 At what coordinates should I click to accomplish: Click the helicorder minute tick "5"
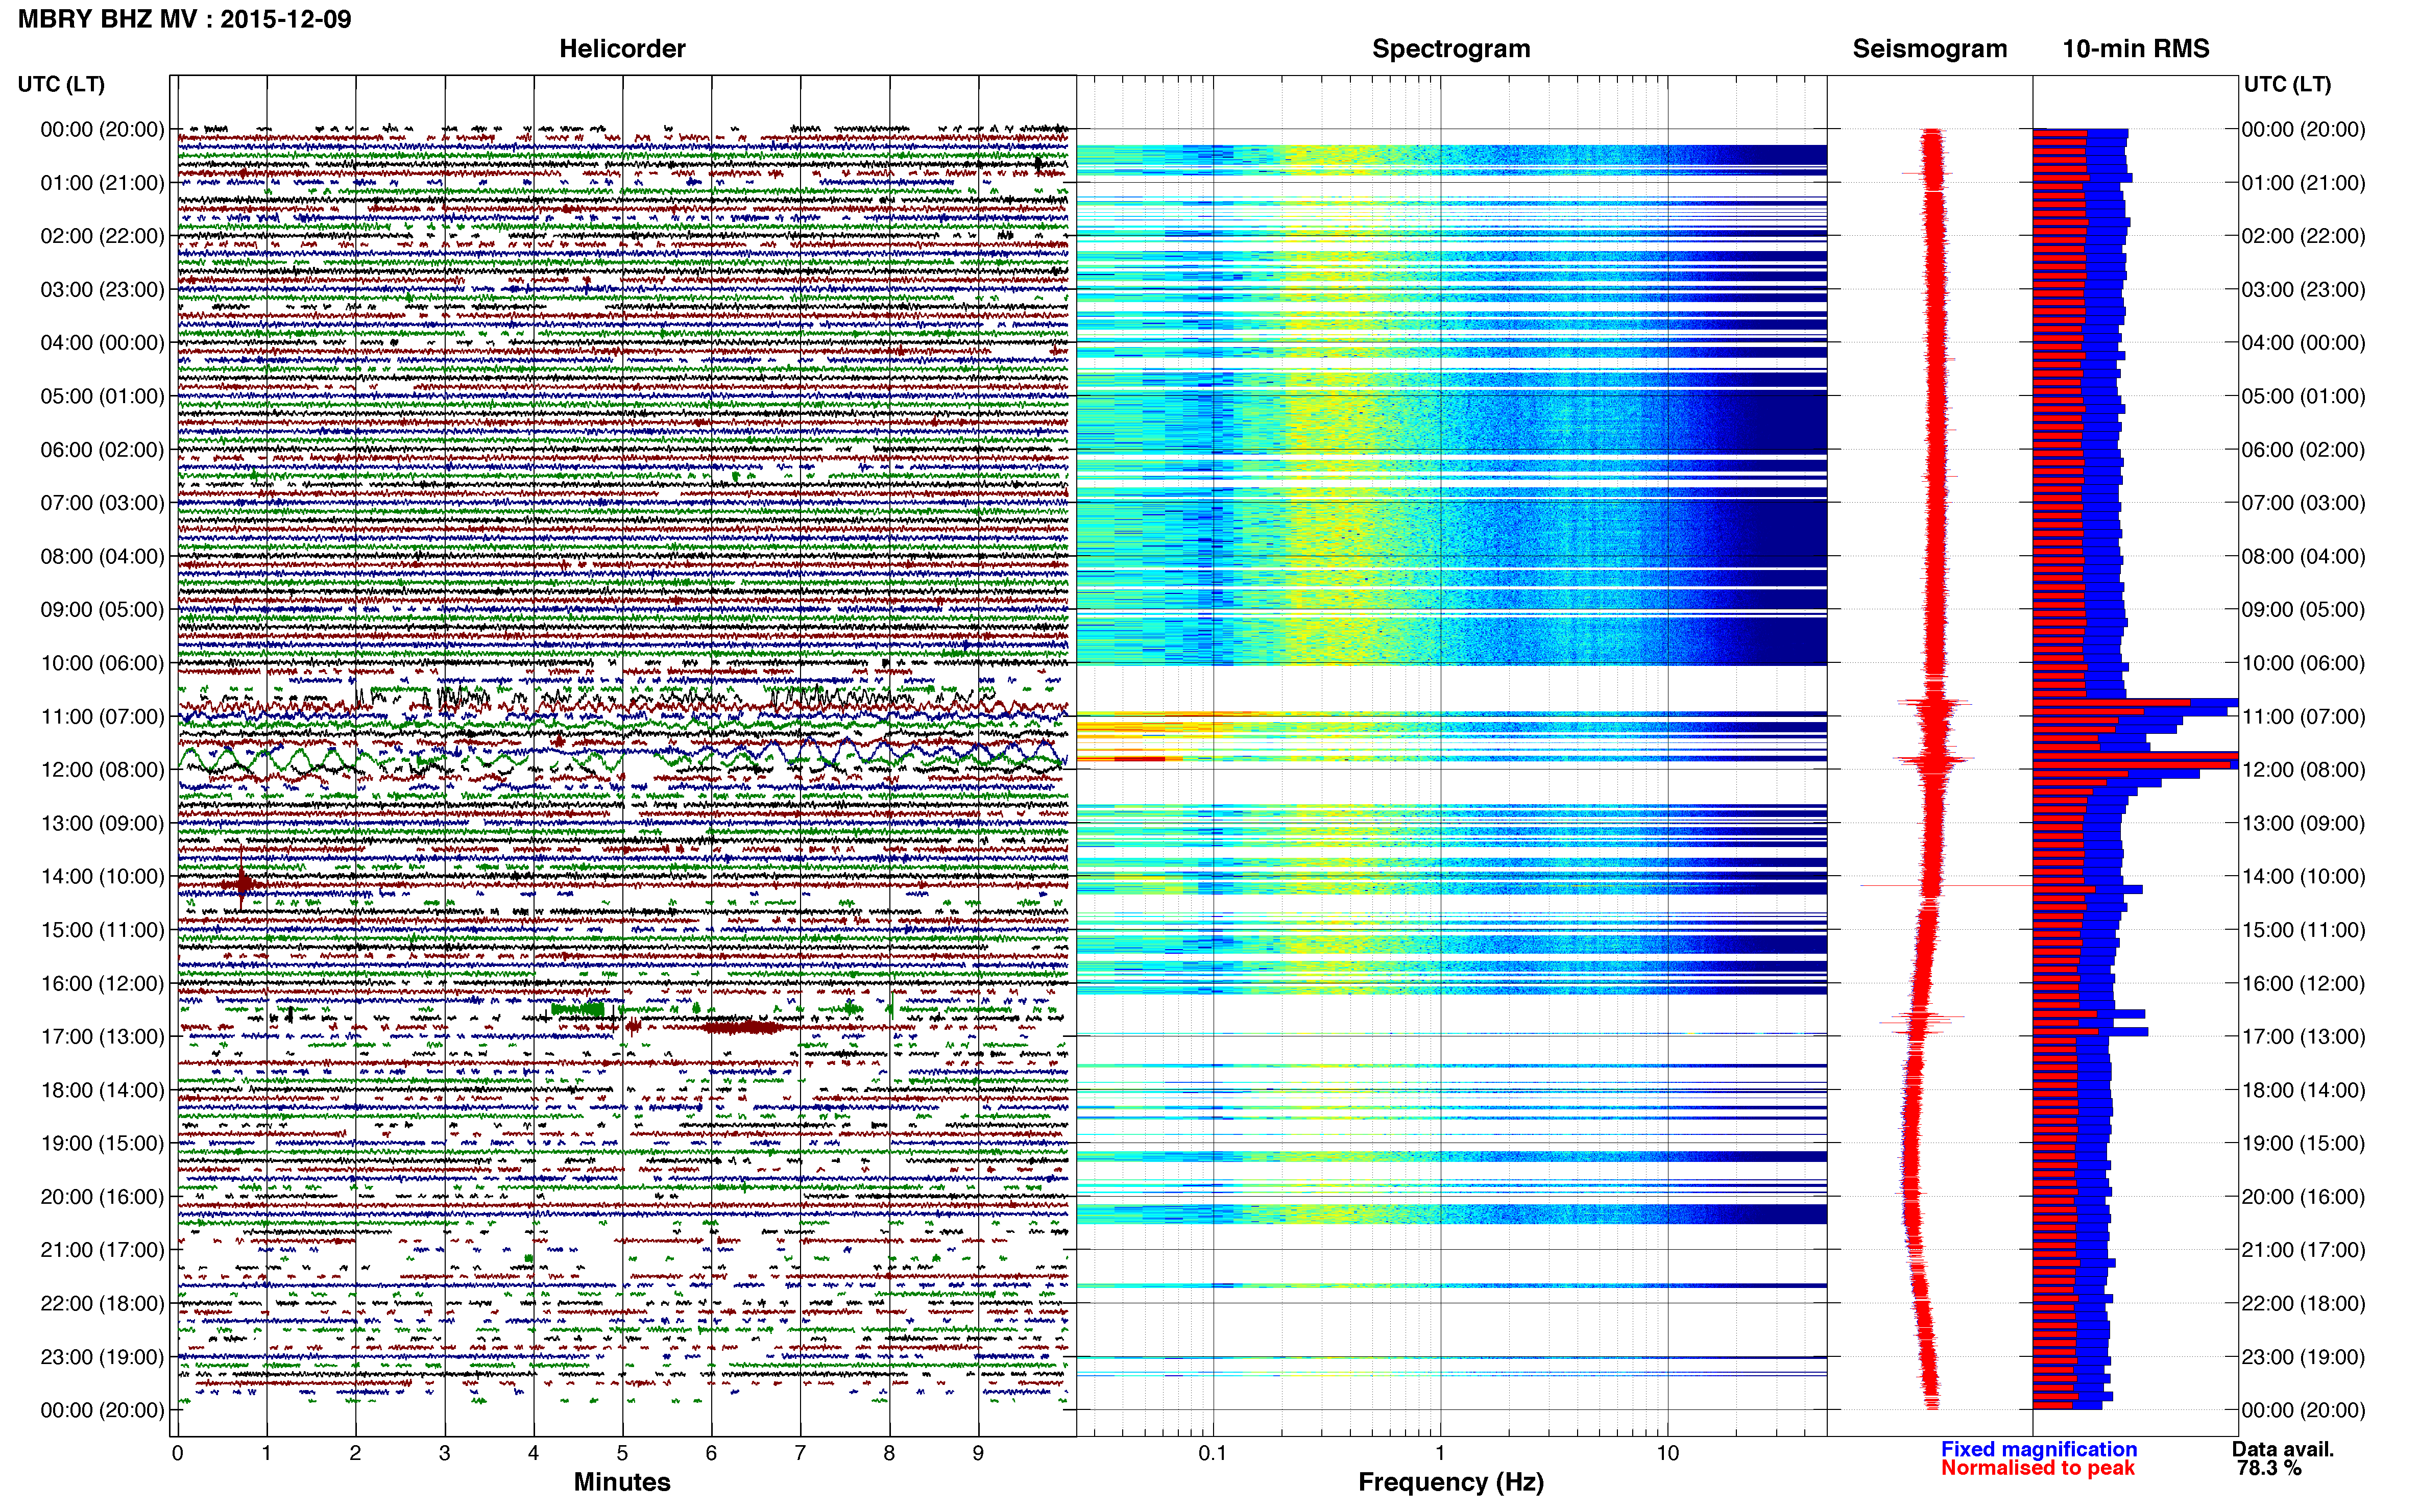[622, 1454]
